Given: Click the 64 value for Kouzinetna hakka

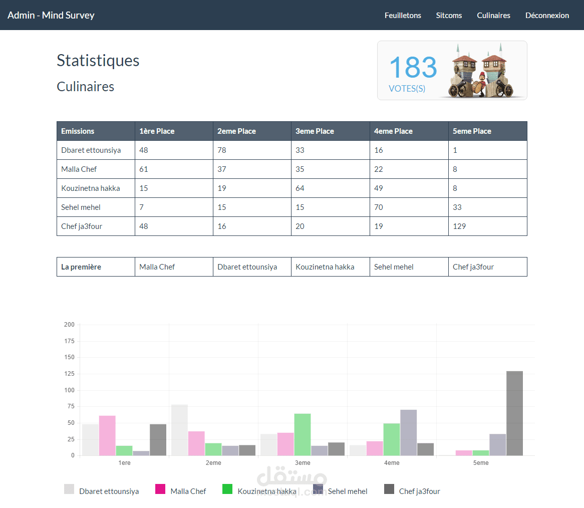Looking at the screenshot, I should (x=300, y=188).
